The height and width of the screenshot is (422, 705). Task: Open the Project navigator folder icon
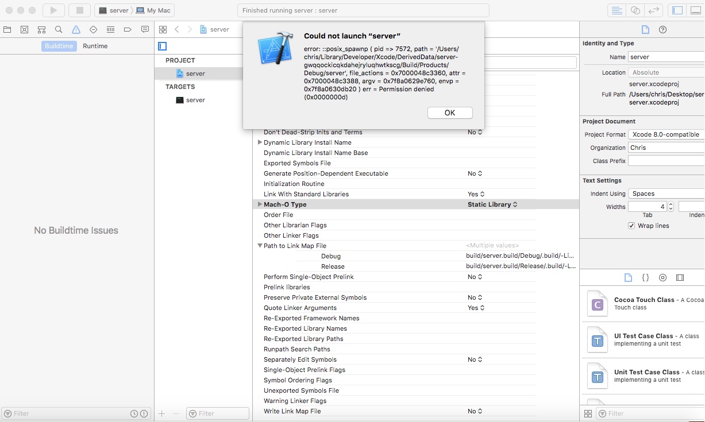7,29
